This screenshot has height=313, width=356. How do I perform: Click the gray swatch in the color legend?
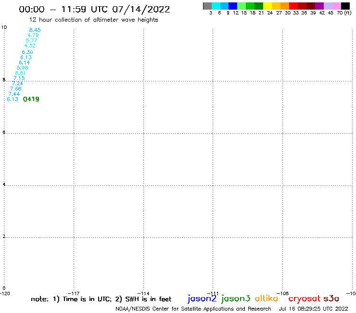[x=207, y=6]
